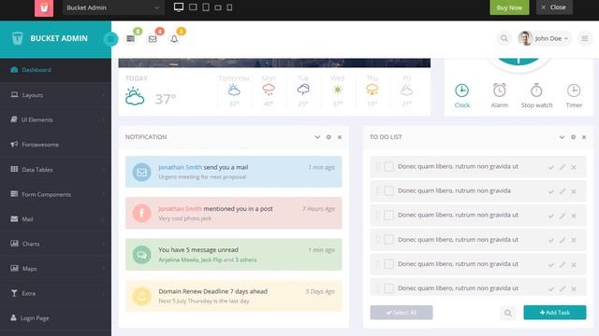599x336 pixels.
Task: Collapse the To Do List panel chevron
Action: click(562, 137)
